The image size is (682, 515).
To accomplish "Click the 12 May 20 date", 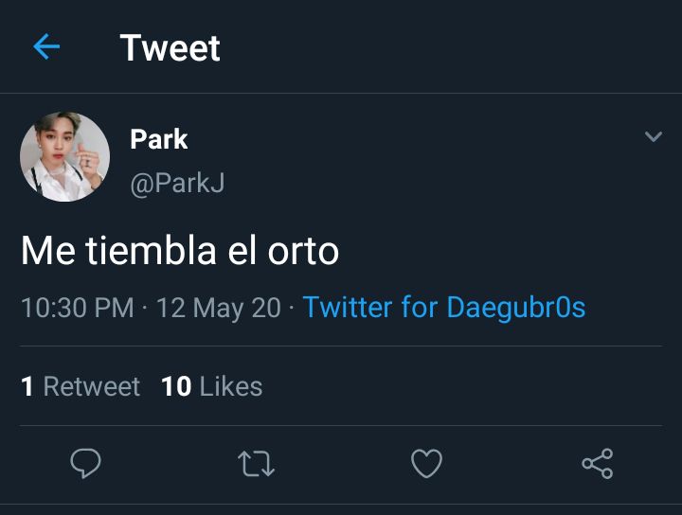I will pyautogui.click(x=219, y=308).
